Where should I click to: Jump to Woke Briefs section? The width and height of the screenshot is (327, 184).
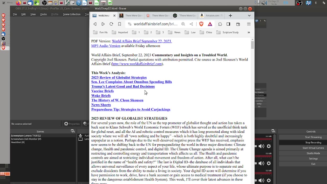point(101,96)
